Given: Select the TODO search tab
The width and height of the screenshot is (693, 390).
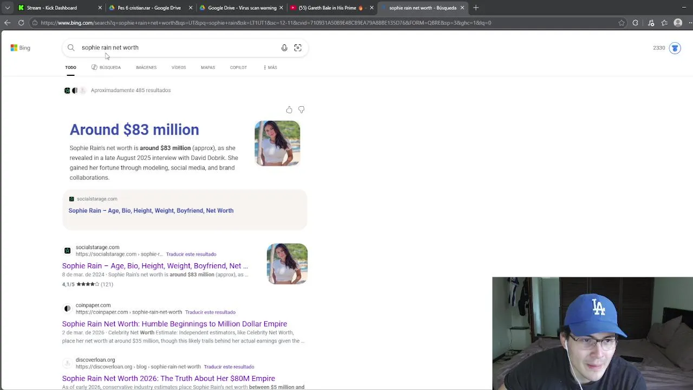Looking at the screenshot, I should pos(70,68).
